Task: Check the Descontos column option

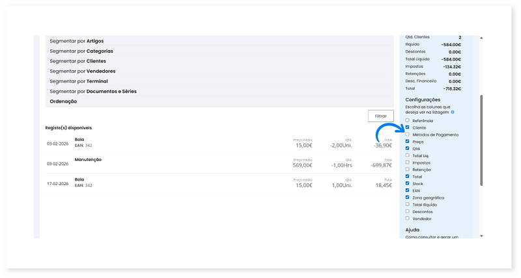Action: [x=408, y=211]
